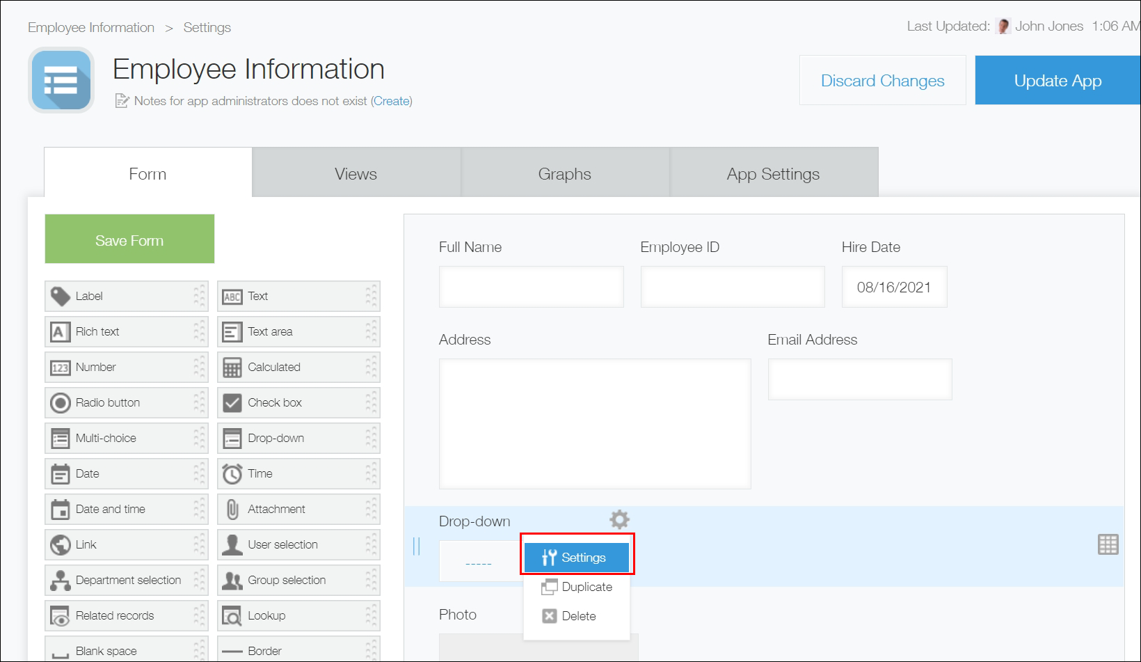Click the Hire Date input showing 08/16/2021
Viewport: 1141px width, 662px height.
click(894, 286)
